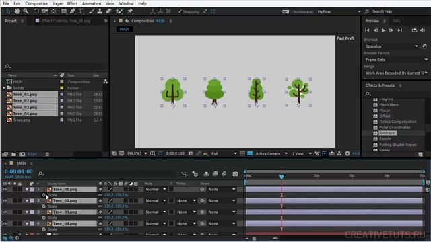Click the Scale stopwatch for Tree_01.png
This screenshot has height=242, width=431.
coord(44,195)
